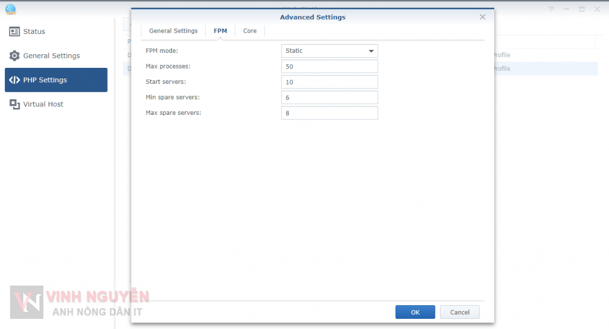
Task: Maximize the Web Station window
Action: pos(582,9)
